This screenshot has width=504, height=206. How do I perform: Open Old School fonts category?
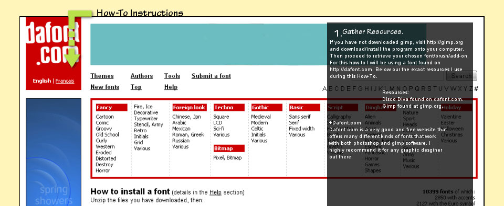107,135
